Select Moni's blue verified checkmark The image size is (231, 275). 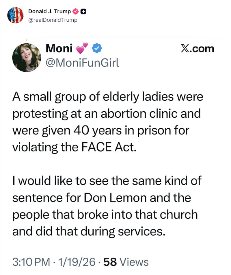tap(96, 49)
